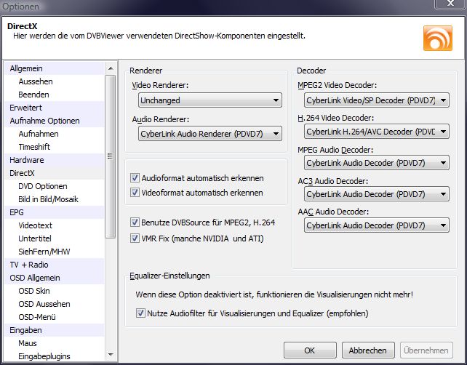Click the Abbrechen button
The image size is (467, 365).
click(367, 350)
